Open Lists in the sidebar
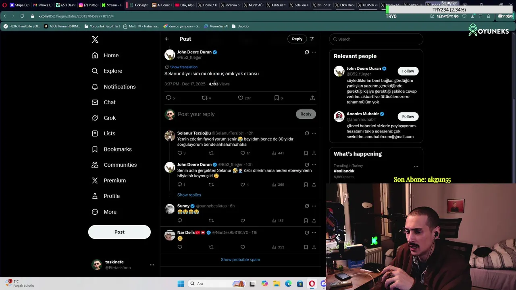Viewport: 516px width, 290px height. [x=103, y=133]
